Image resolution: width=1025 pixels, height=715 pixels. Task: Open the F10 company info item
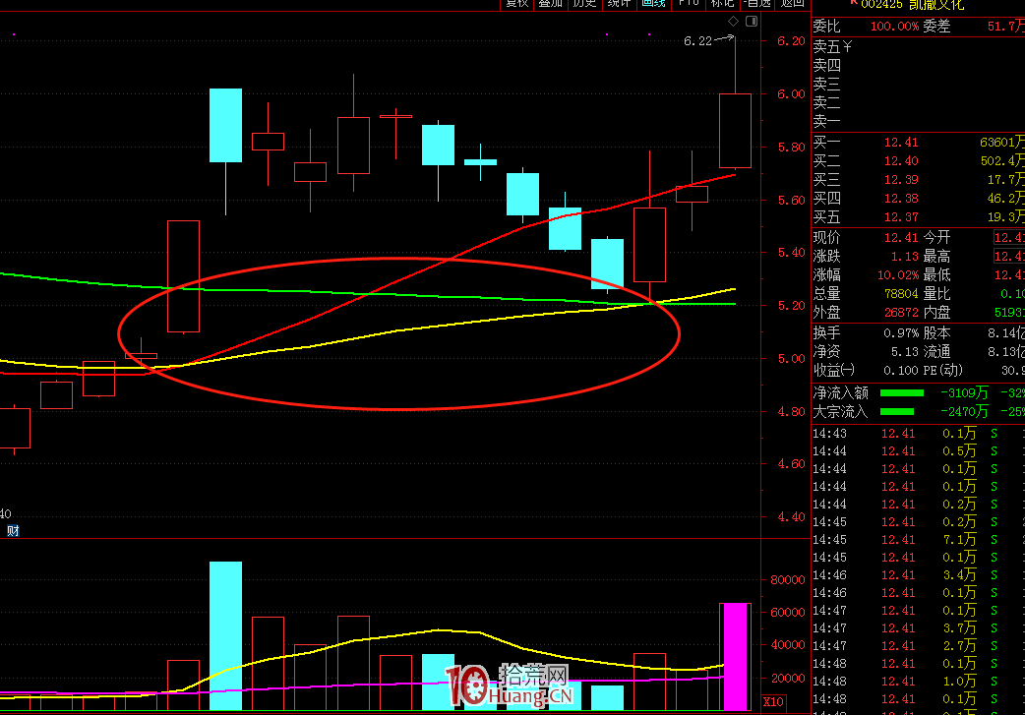(689, 4)
